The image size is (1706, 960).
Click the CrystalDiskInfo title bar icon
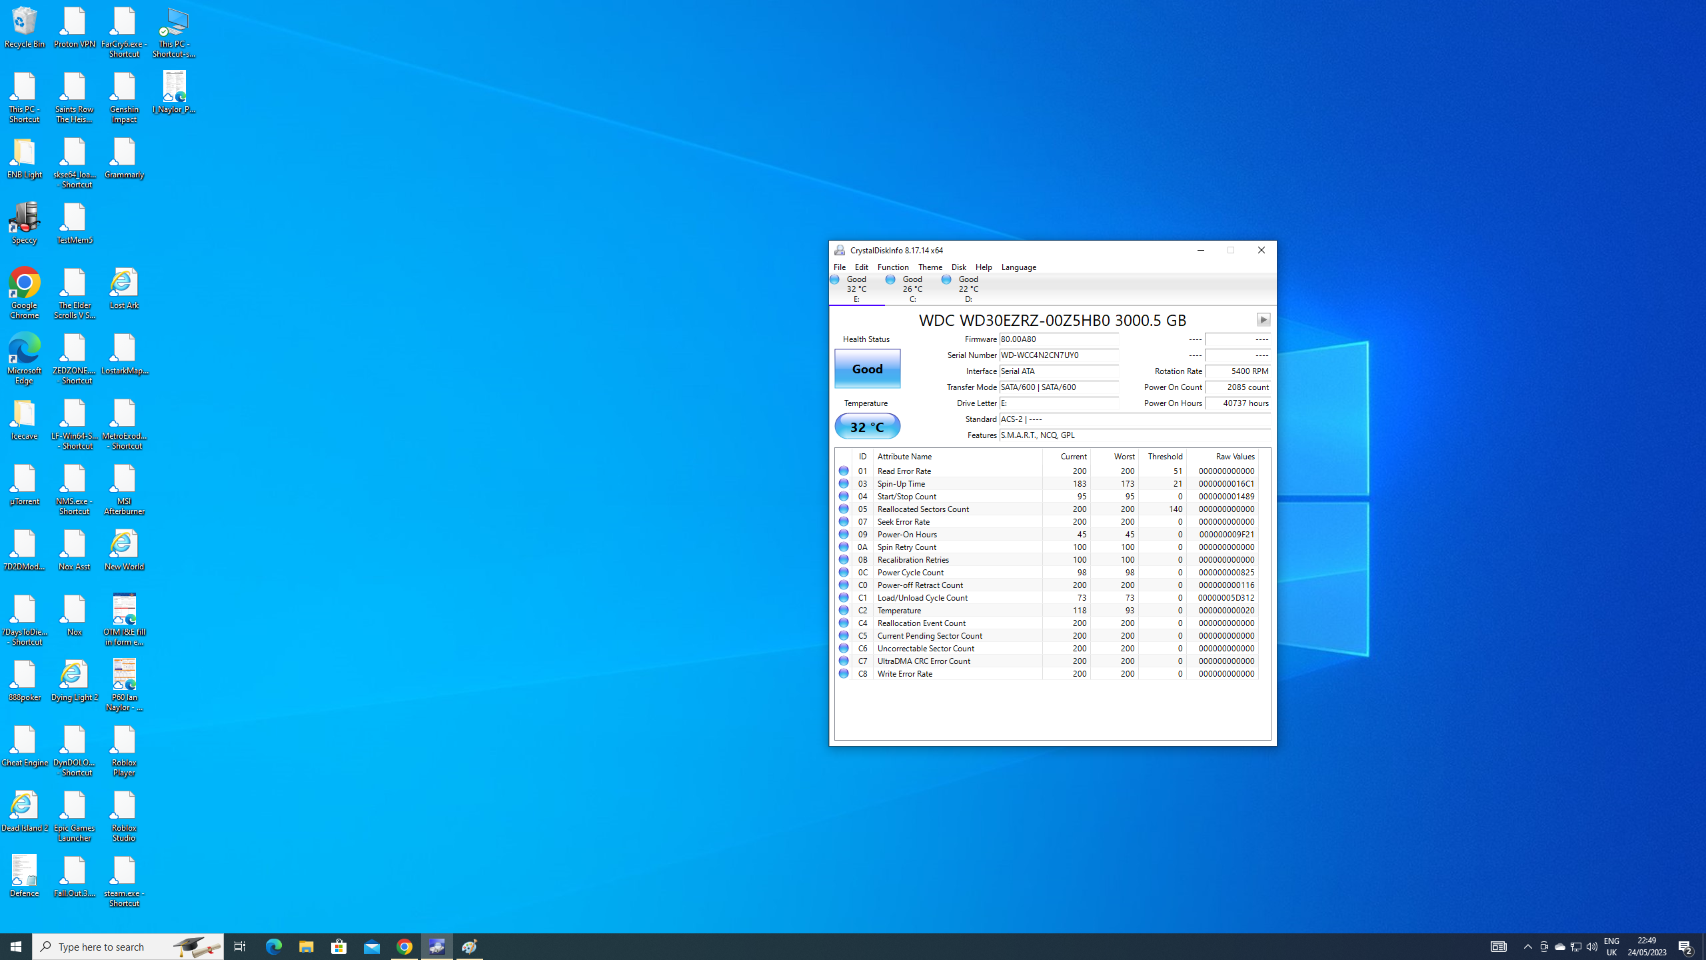pyautogui.click(x=840, y=251)
